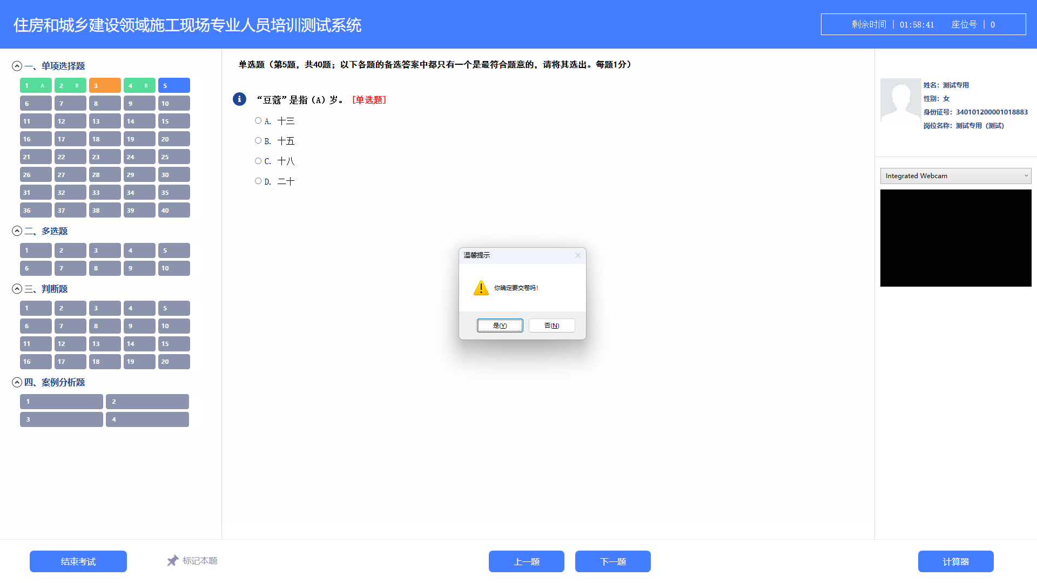The height and width of the screenshot is (583, 1037).
Task: Open single-choice question 40
Action: (173, 210)
